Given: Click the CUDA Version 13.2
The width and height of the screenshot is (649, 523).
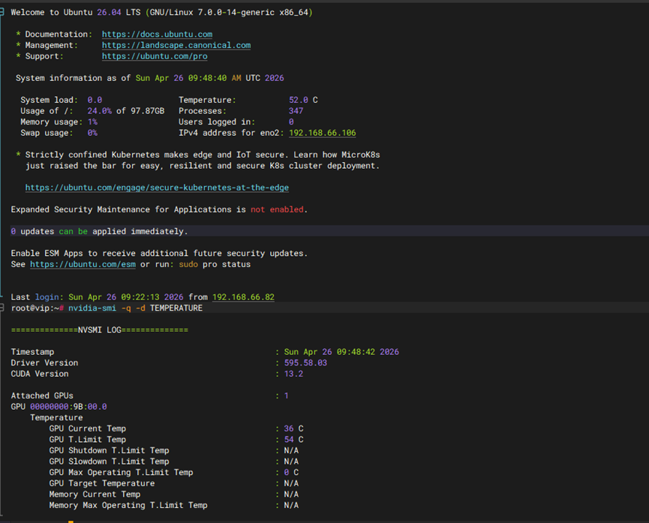Looking at the screenshot, I should (293, 374).
